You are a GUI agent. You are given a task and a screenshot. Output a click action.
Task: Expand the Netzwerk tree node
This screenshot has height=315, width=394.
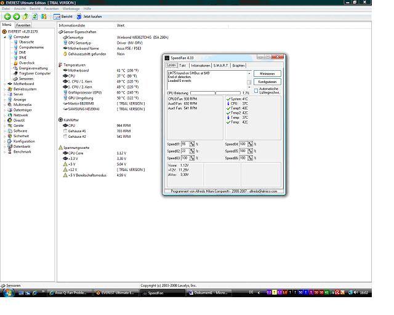pos(5,115)
